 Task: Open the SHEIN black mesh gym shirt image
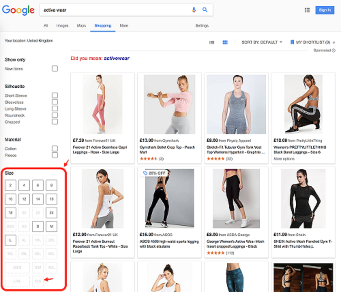point(303,199)
